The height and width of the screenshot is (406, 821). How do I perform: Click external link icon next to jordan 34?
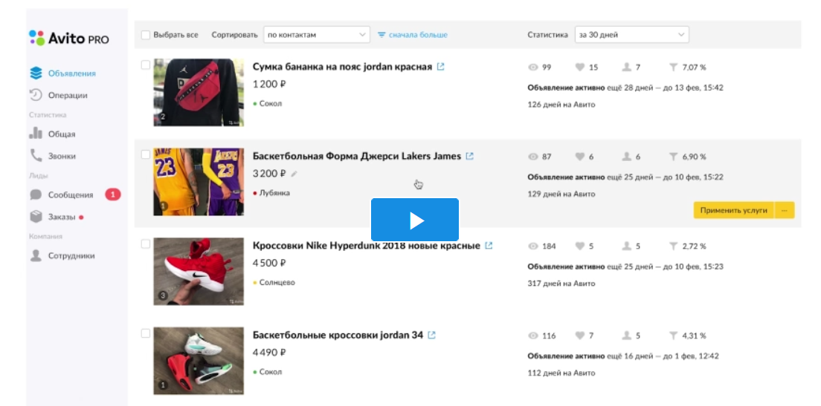tap(431, 335)
